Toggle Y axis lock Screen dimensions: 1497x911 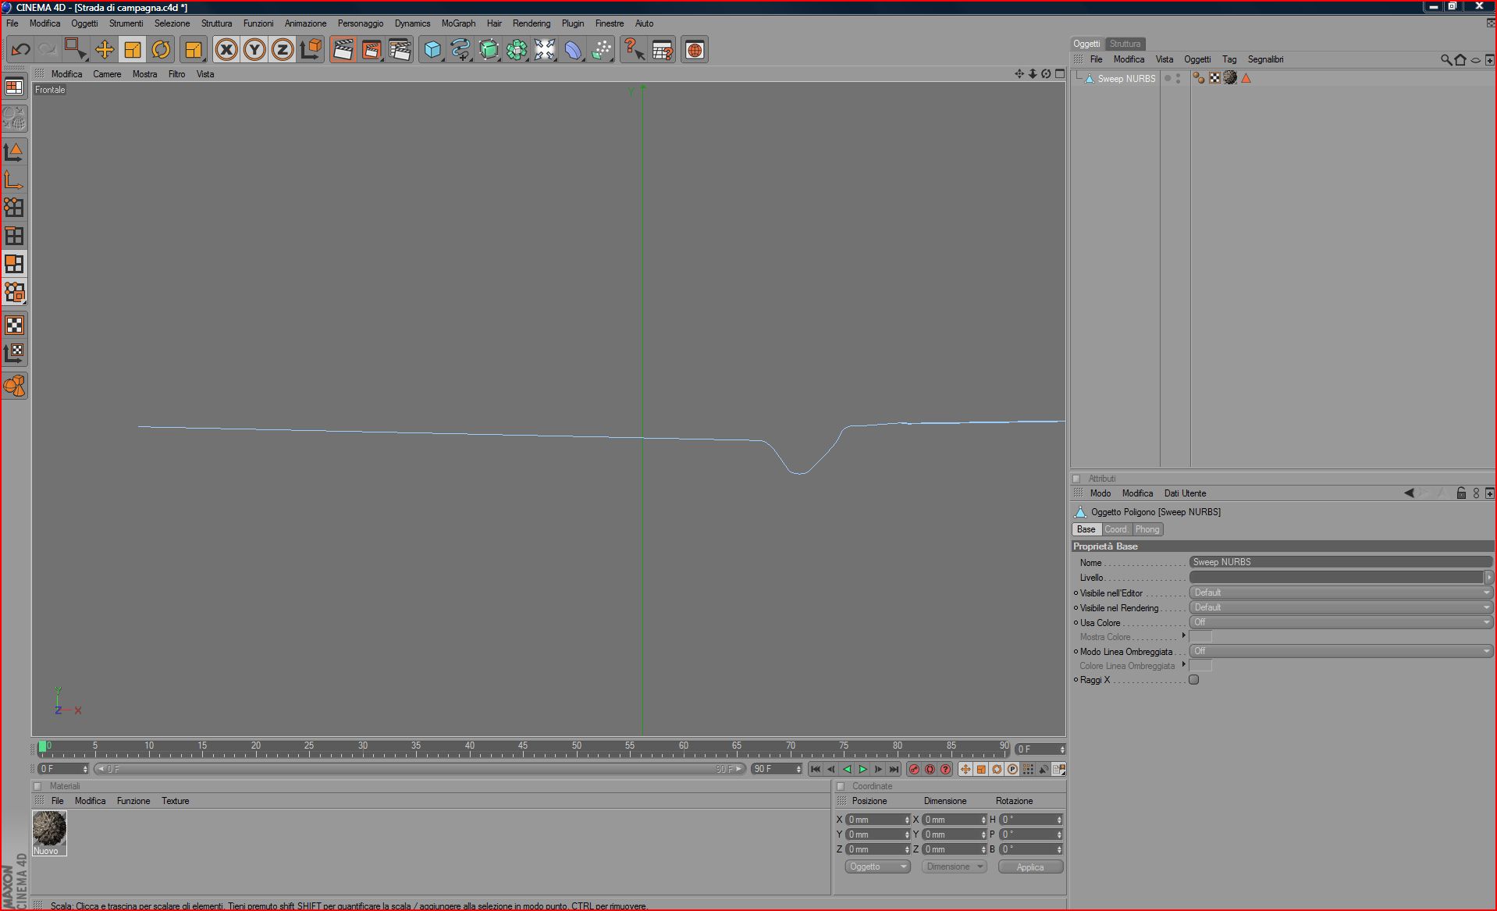click(x=254, y=50)
